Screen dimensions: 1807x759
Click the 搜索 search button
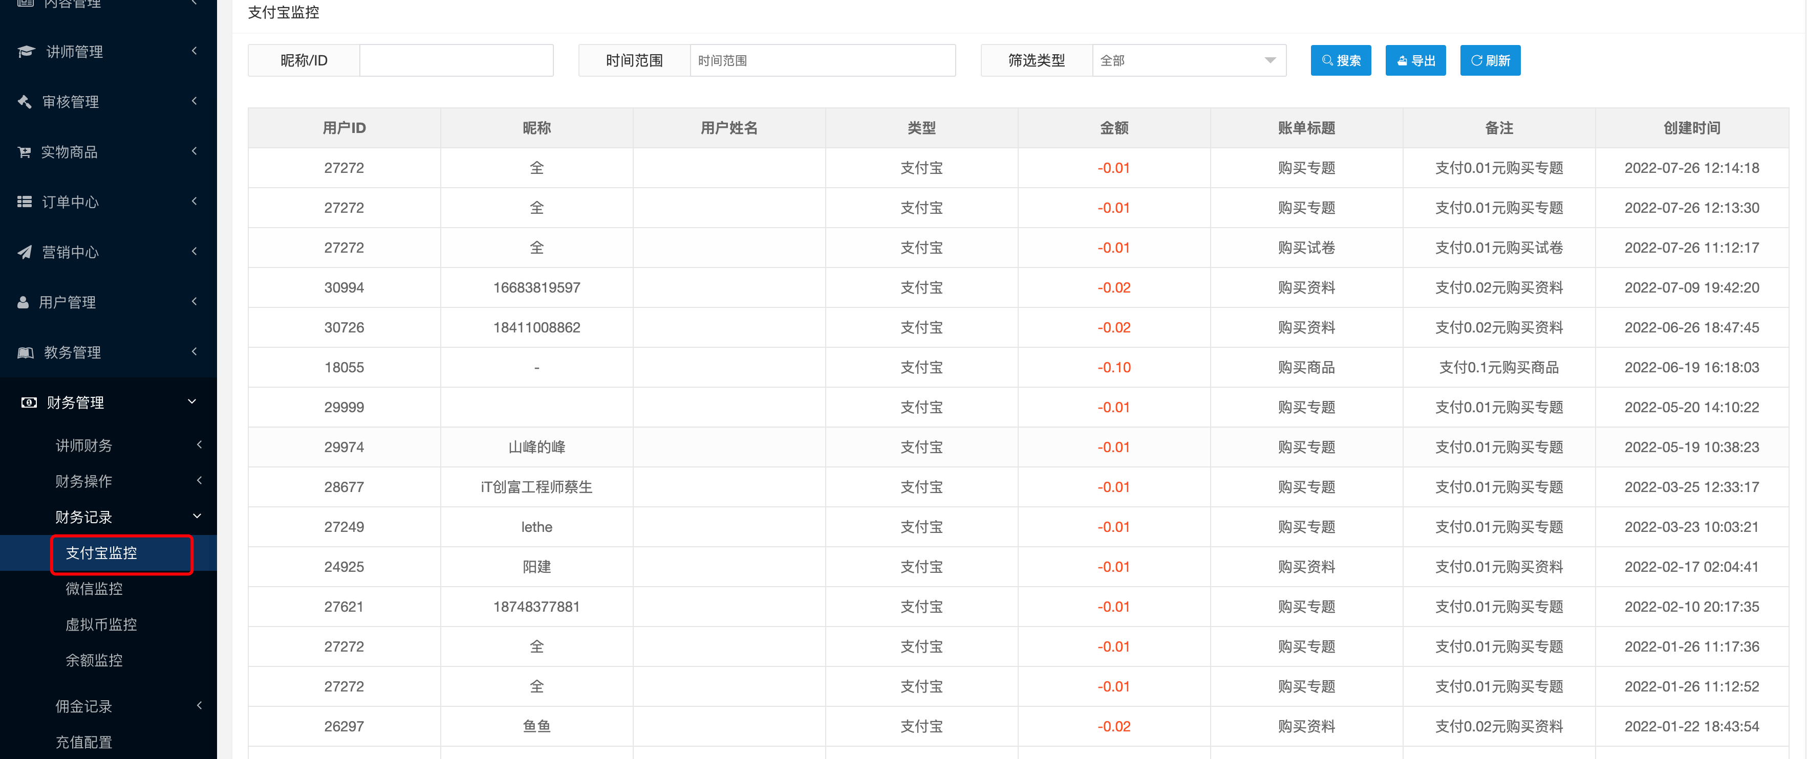pos(1341,60)
